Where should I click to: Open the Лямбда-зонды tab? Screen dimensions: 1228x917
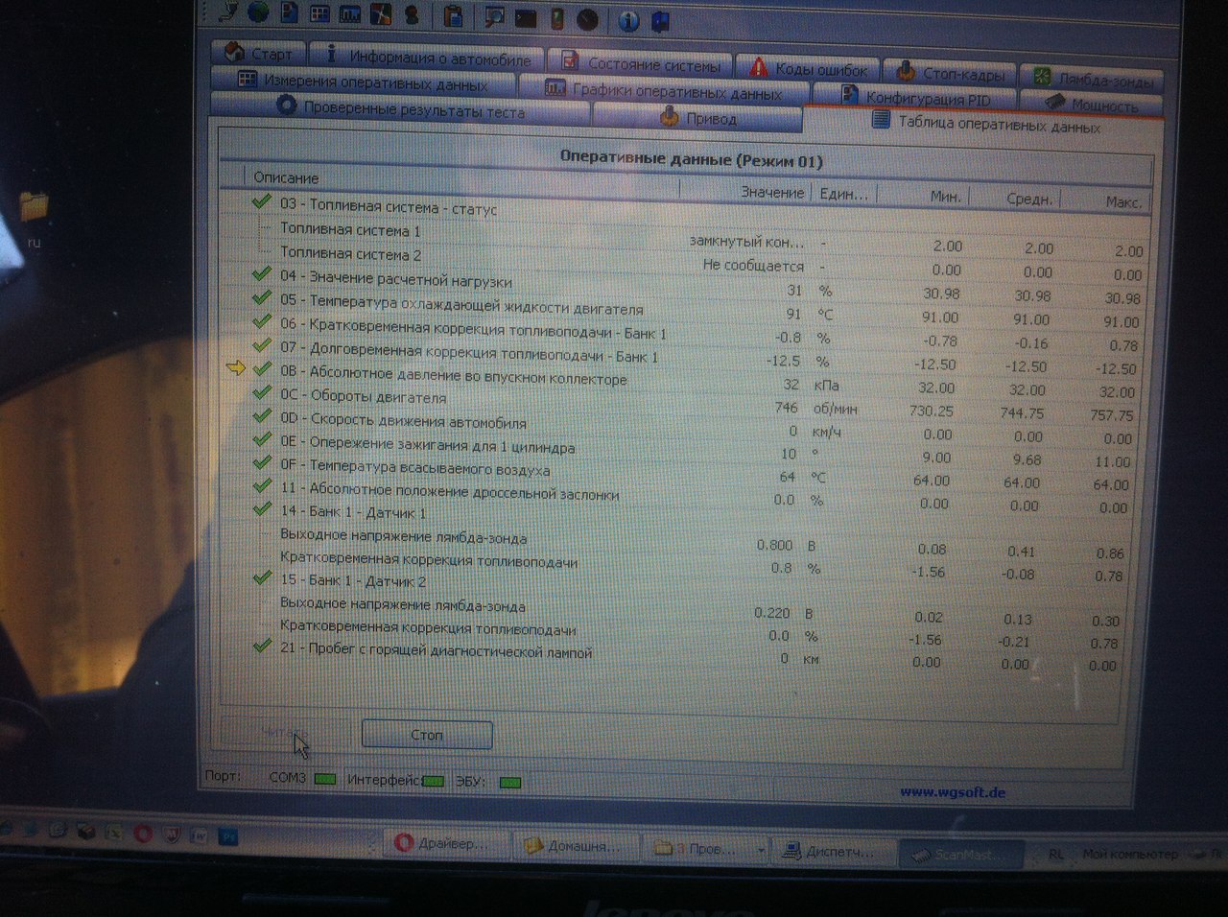1092,78
